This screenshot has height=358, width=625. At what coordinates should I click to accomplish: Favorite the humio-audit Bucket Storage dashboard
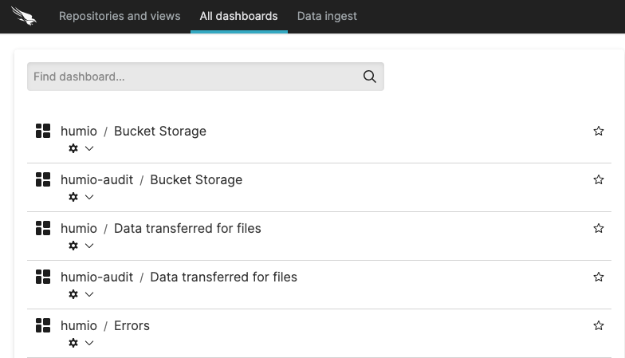click(x=599, y=179)
